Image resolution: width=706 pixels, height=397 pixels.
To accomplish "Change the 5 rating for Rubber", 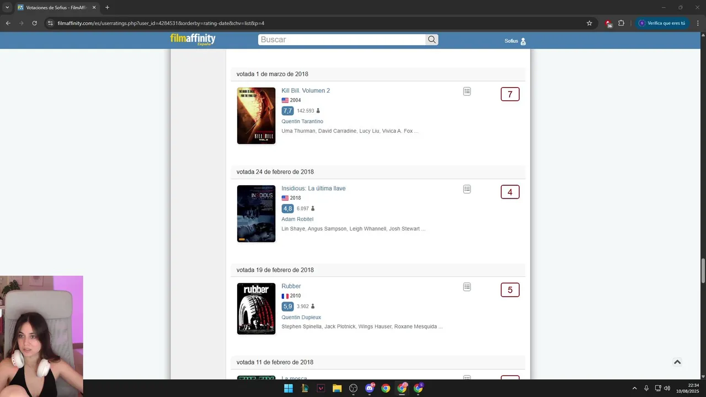I will coord(510,289).
